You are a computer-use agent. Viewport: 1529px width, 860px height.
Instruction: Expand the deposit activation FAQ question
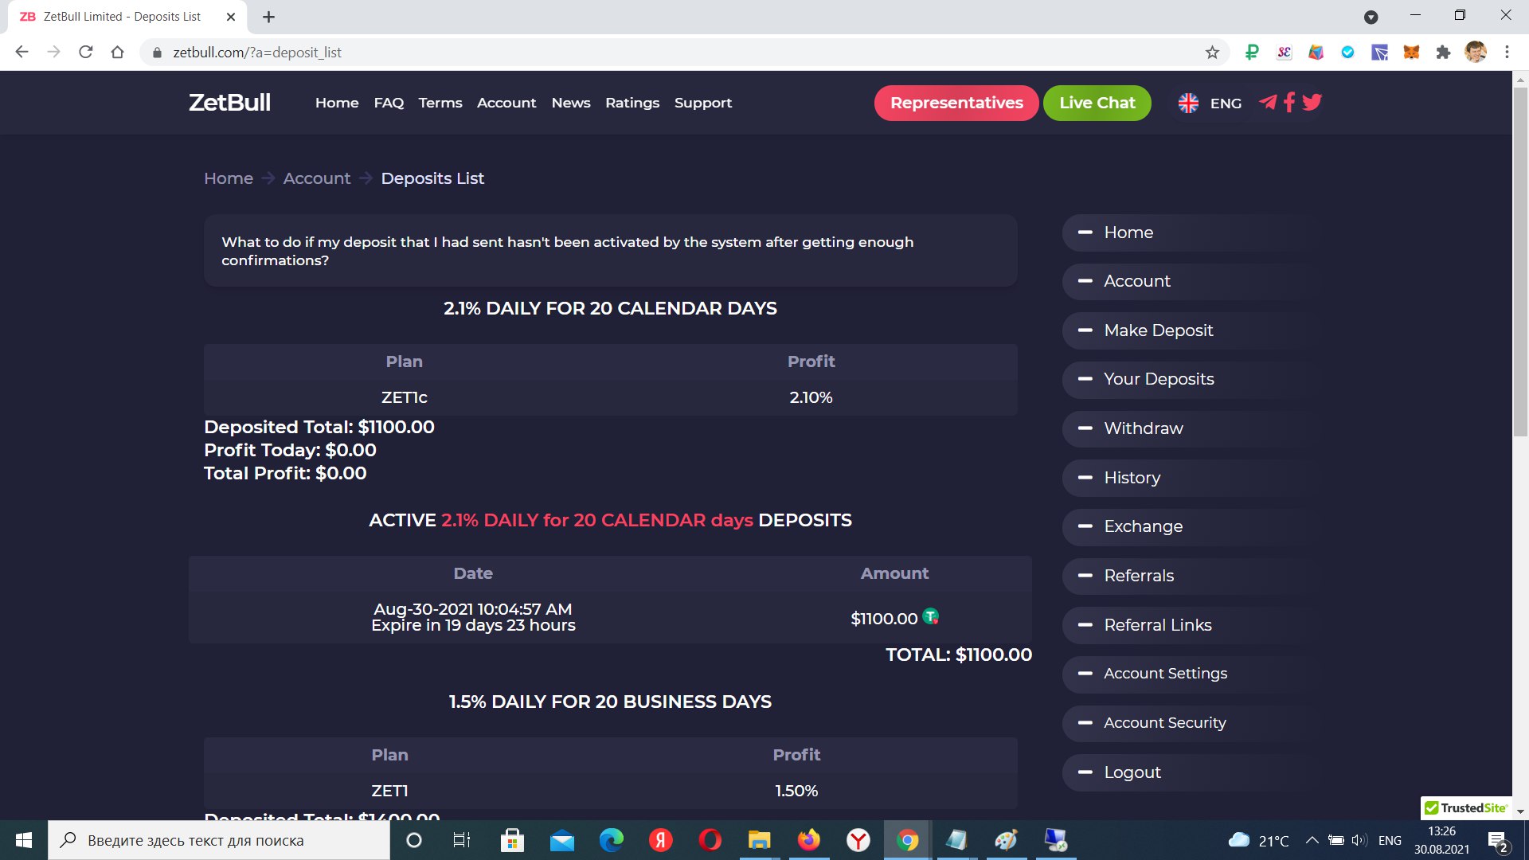click(610, 251)
